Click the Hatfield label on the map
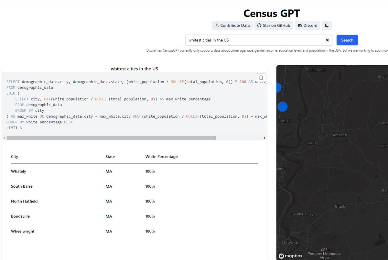Viewport: 388px width, 260px height. pos(285,121)
